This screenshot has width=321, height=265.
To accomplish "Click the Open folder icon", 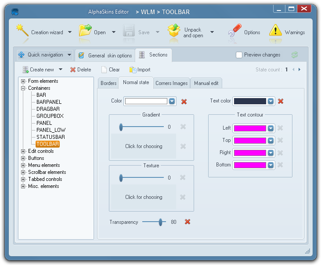I will coord(85,30).
